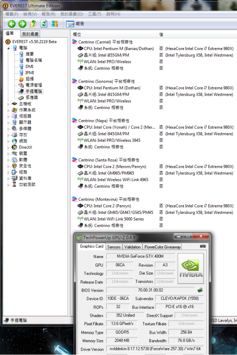Click the 主機板 motherboard icon

14,104
